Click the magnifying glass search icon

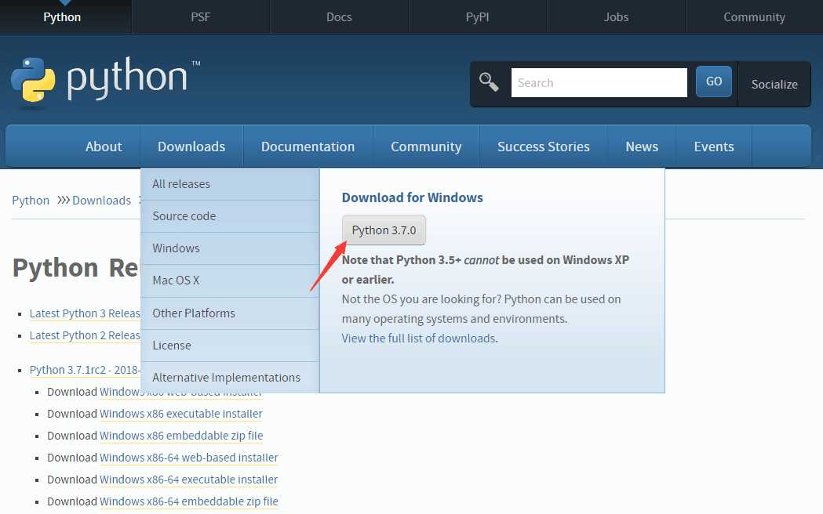(x=489, y=82)
